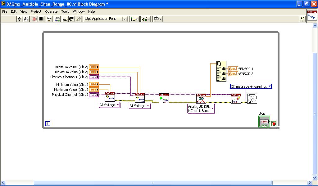Image resolution: width=318 pixels, height=186 pixels.
Task: Click the Step Into debugging icon
Action: pos(65,19)
